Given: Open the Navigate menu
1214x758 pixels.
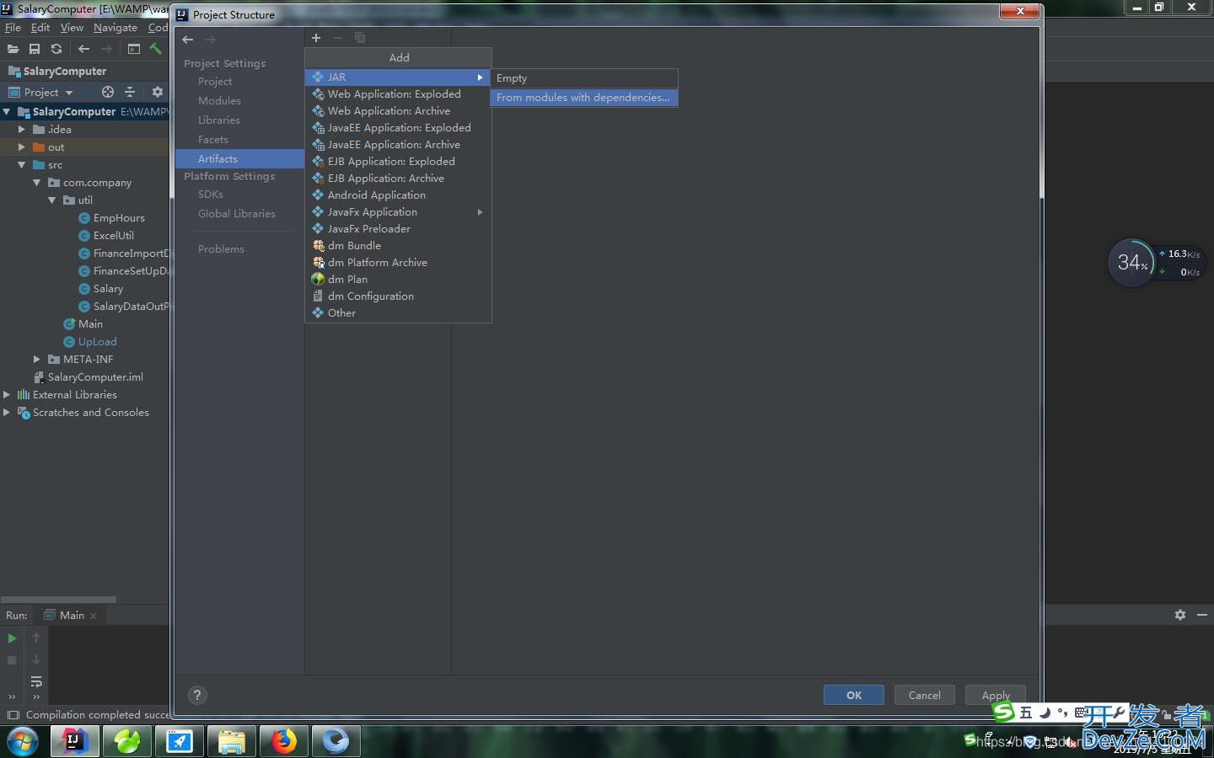Looking at the screenshot, I should [x=115, y=28].
